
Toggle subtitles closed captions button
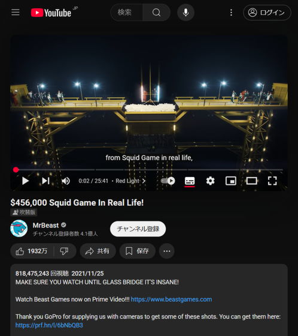tap(190, 181)
